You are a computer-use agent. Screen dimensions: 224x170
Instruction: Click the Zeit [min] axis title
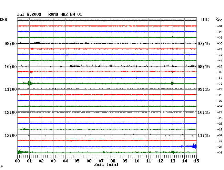(106, 164)
